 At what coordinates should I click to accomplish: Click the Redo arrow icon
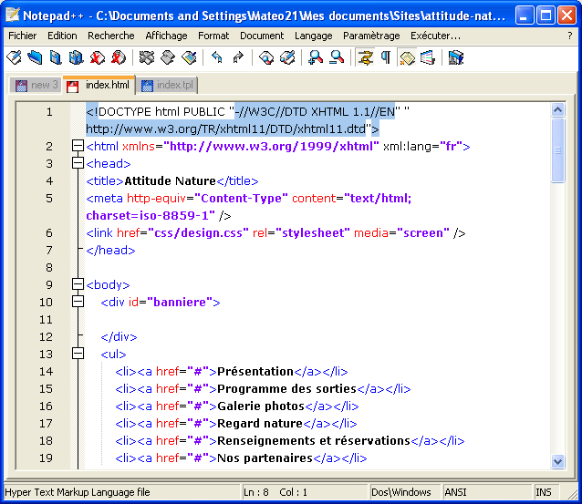[238, 57]
